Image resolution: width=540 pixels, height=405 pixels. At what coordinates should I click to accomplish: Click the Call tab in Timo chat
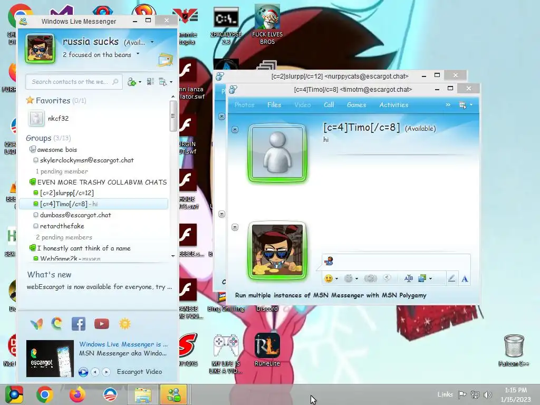329,105
